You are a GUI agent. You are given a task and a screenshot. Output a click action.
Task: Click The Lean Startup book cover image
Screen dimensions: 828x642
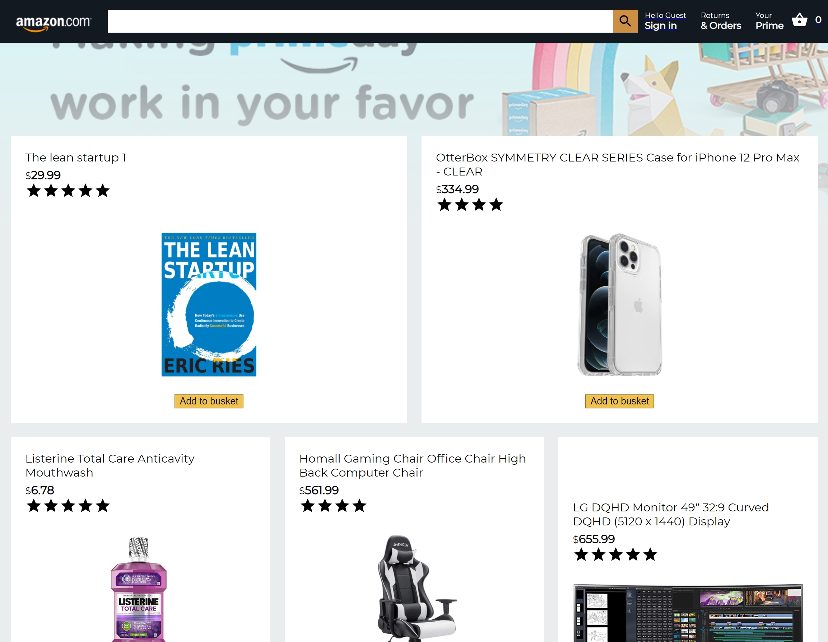point(209,304)
